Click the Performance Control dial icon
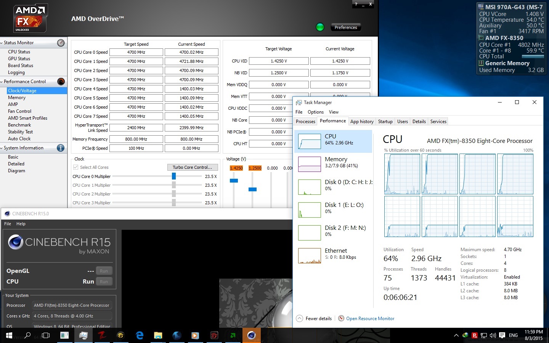Image resolution: width=549 pixels, height=343 pixels. click(60, 81)
